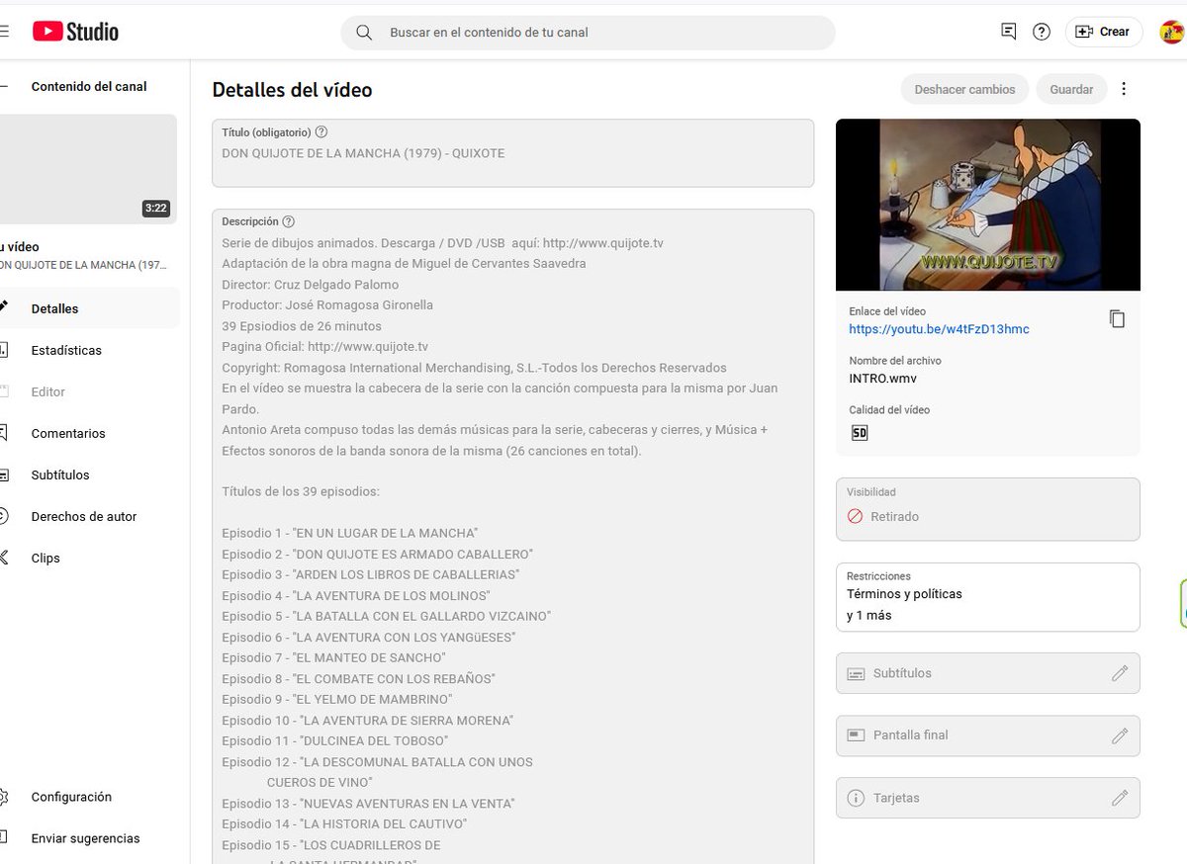
Task: Click into the Descripción text area
Action: click(x=513, y=537)
